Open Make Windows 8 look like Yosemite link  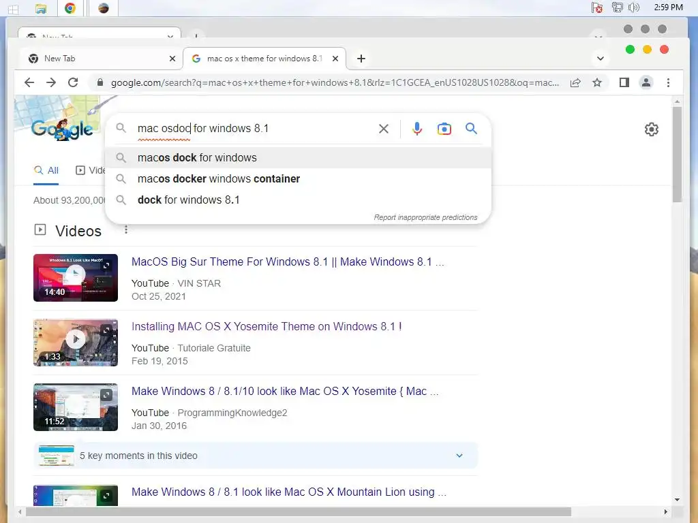pyautogui.click(x=285, y=391)
